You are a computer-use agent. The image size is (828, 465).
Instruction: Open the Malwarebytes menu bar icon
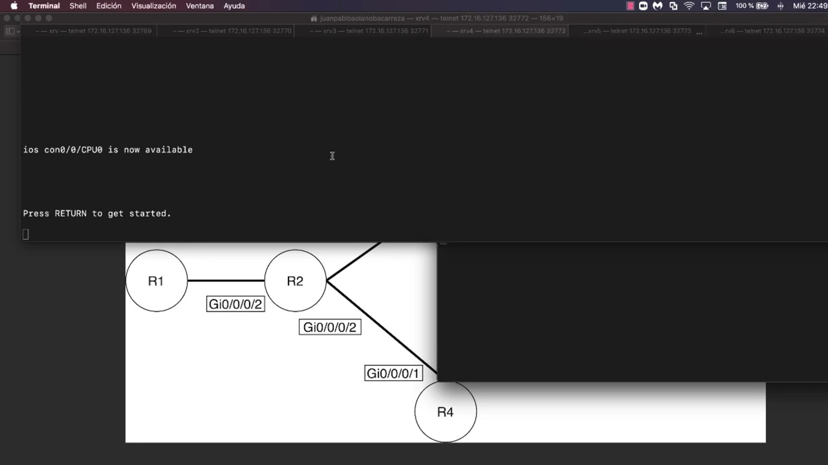(x=658, y=6)
